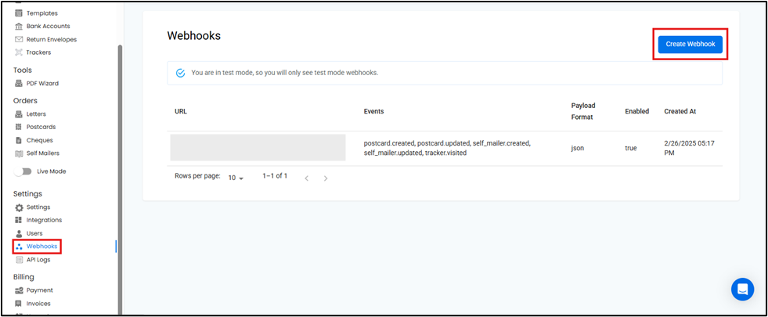This screenshot has width=768, height=317.
Task: Click the true enabled cell
Action: tap(631, 148)
